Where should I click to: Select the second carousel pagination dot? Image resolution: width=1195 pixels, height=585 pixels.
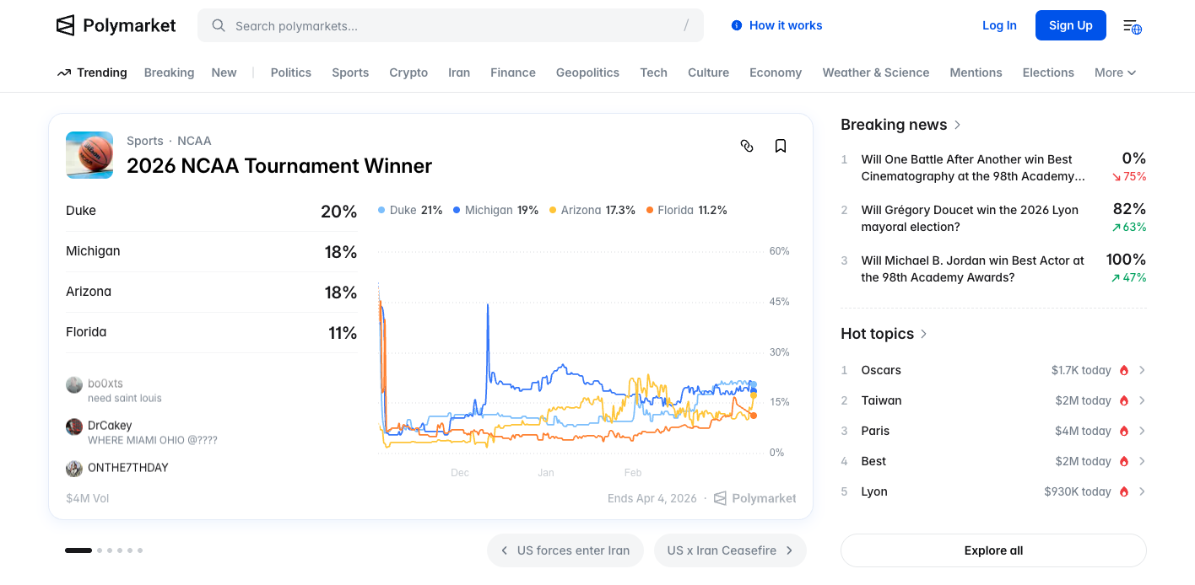pos(100,550)
